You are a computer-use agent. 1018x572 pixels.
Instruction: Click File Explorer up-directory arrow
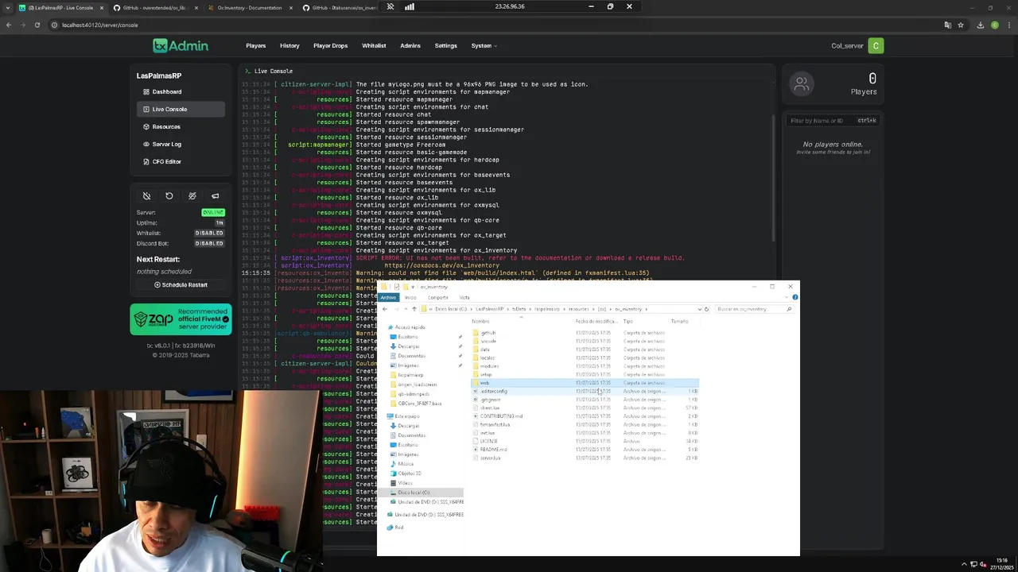point(414,309)
